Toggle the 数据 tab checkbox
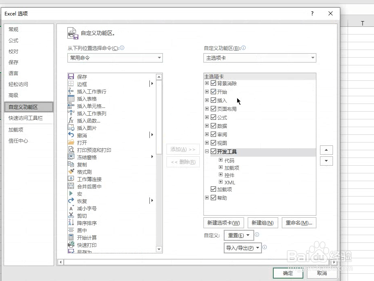The height and width of the screenshot is (281, 374). (x=214, y=126)
